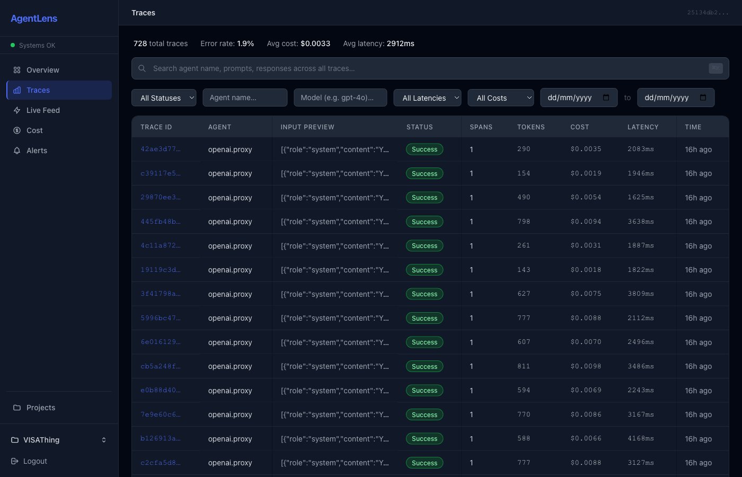Open trace 4c11a872

(160, 245)
